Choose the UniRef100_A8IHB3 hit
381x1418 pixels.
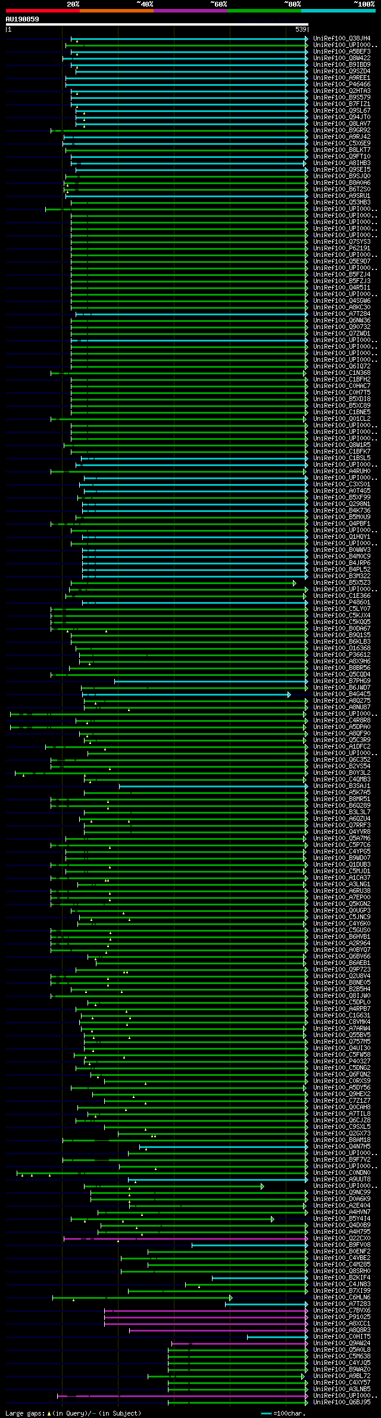pyautogui.click(x=342, y=163)
